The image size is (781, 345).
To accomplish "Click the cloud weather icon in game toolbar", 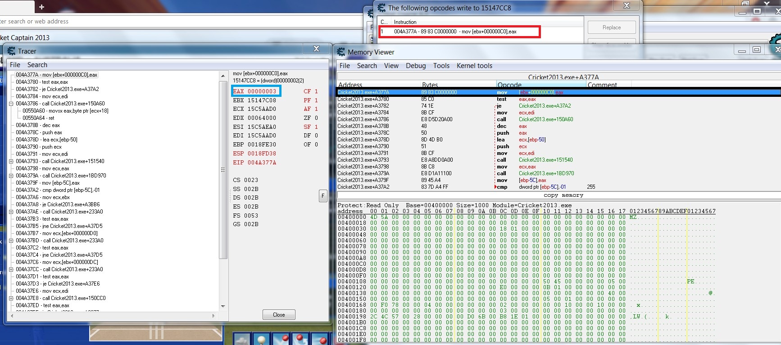I will [x=242, y=340].
